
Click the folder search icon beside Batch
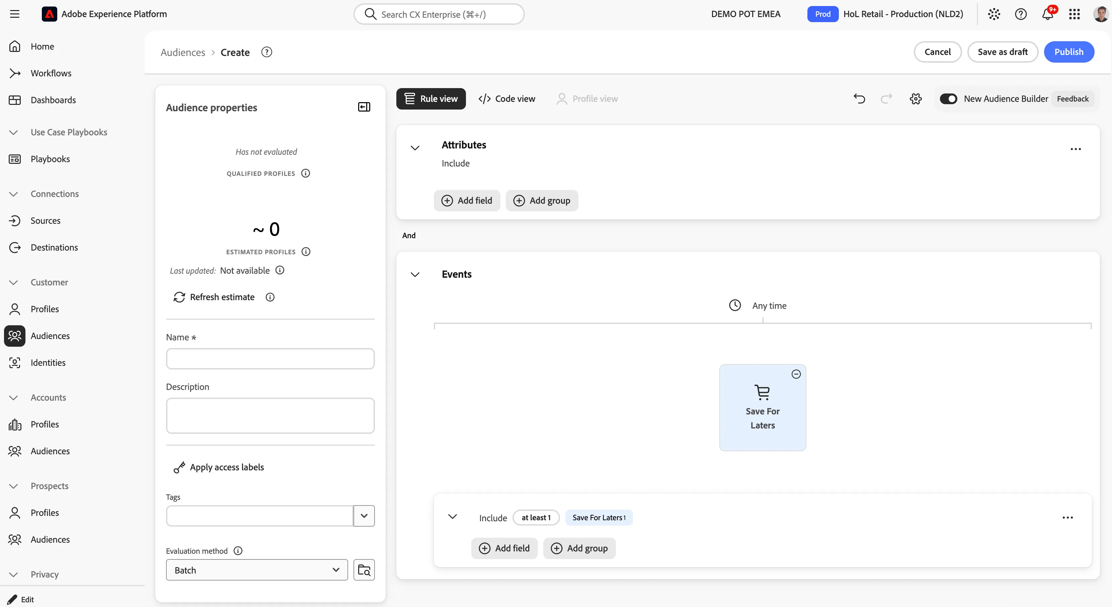coord(364,570)
